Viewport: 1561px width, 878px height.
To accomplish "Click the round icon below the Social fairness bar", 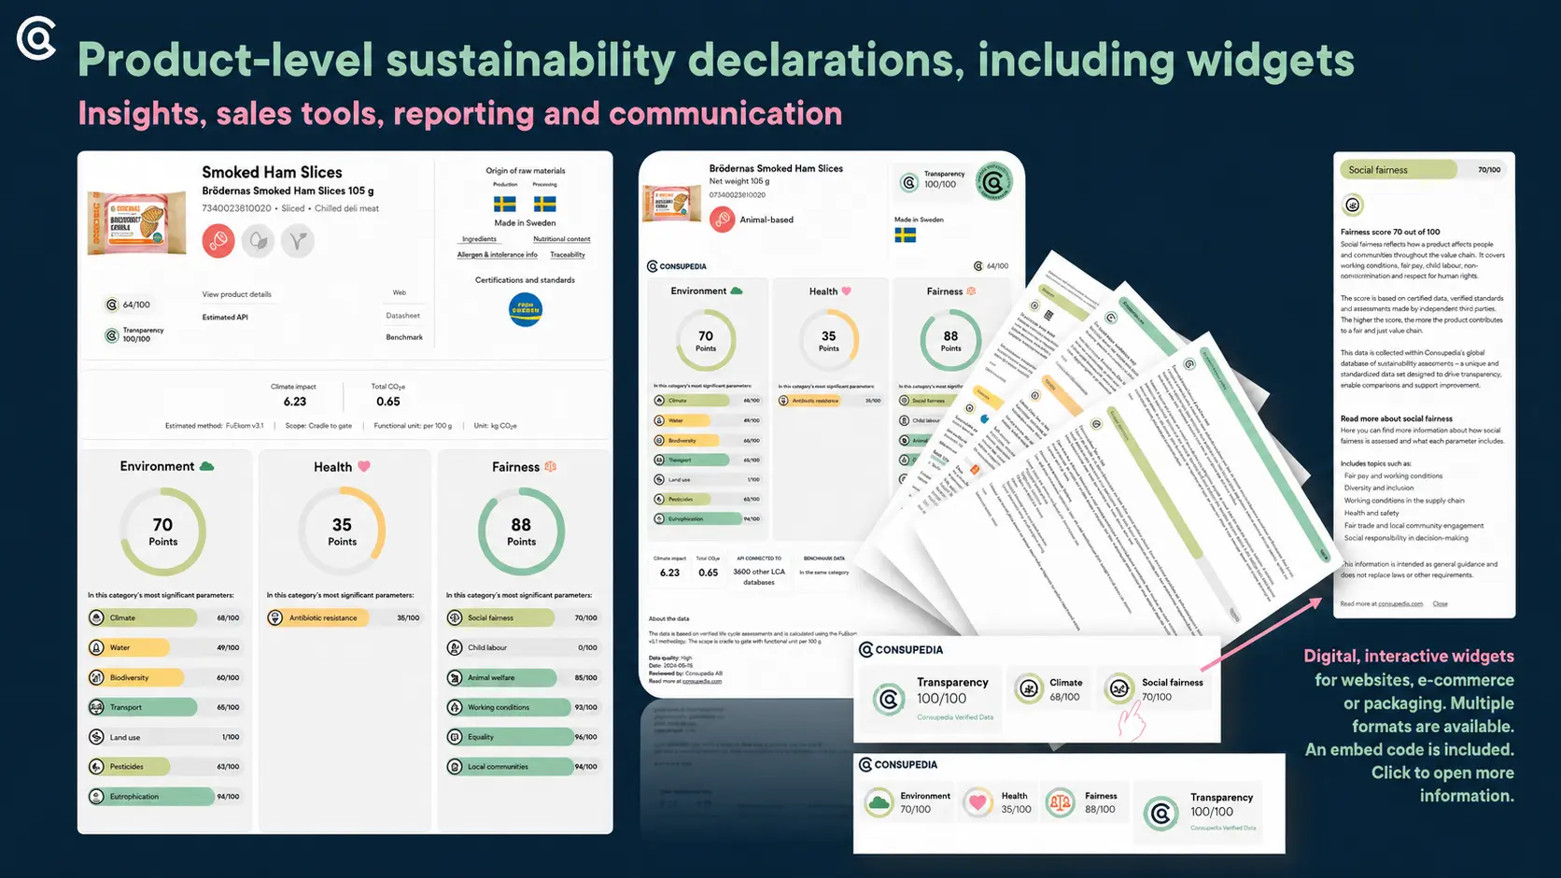I will 1353,205.
